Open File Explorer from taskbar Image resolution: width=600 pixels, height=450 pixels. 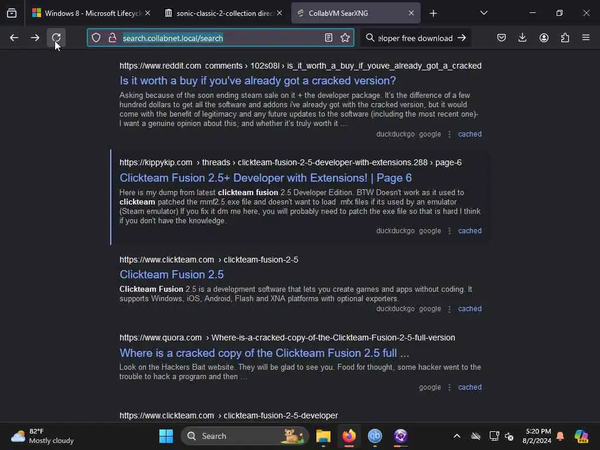click(x=323, y=436)
